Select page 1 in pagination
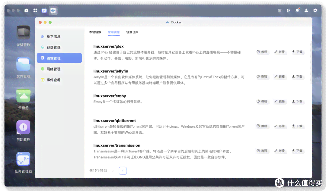 tap(123, 171)
